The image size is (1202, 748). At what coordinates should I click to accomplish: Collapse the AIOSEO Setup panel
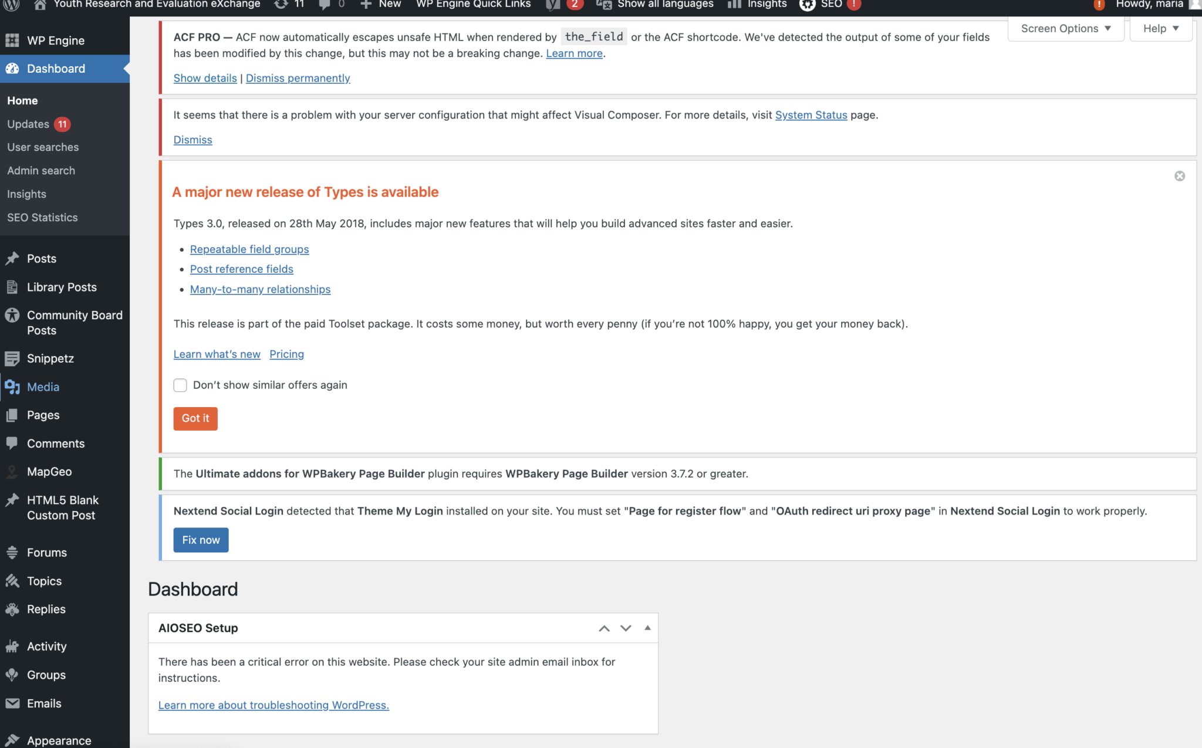[x=647, y=628]
